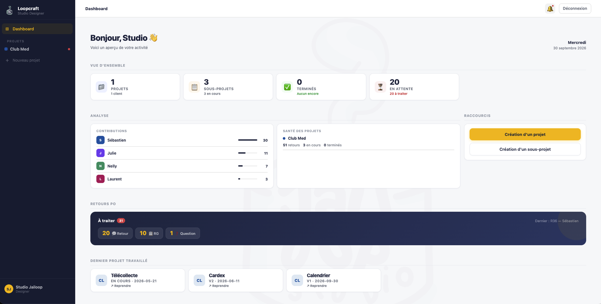The width and height of the screenshot is (601, 304).
Task: Click the Télécollecte project title
Action: coord(124,276)
